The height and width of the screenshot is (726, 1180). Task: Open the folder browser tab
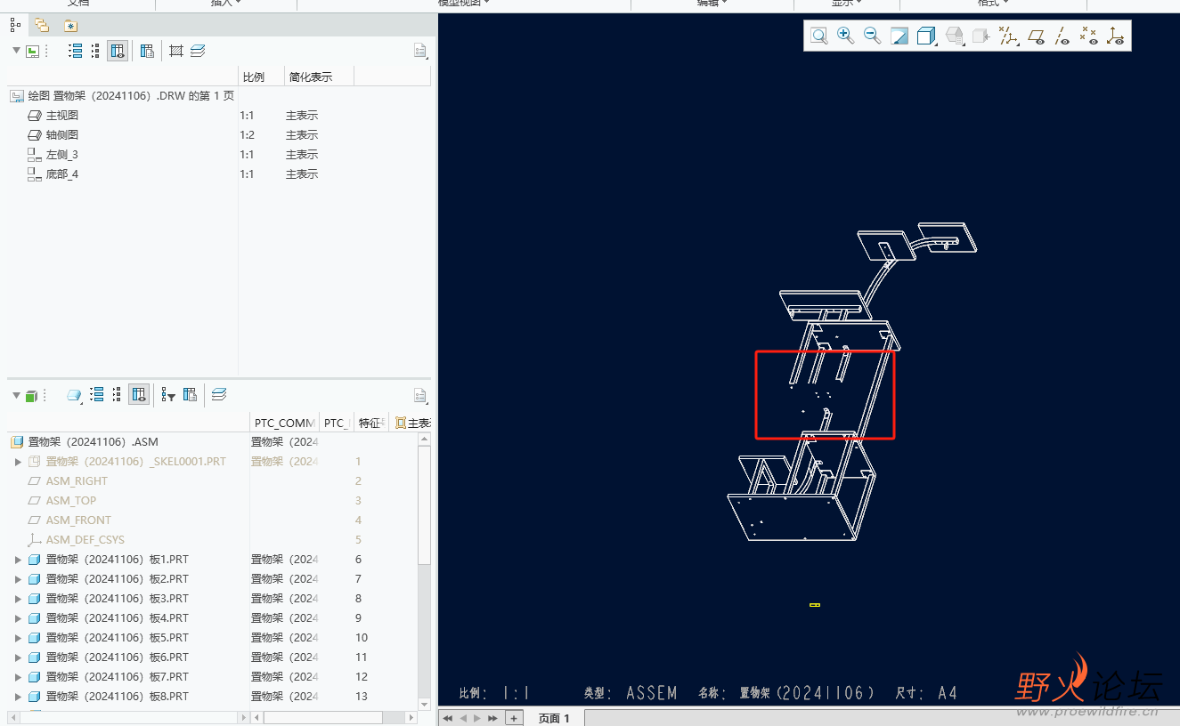click(42, 25)
